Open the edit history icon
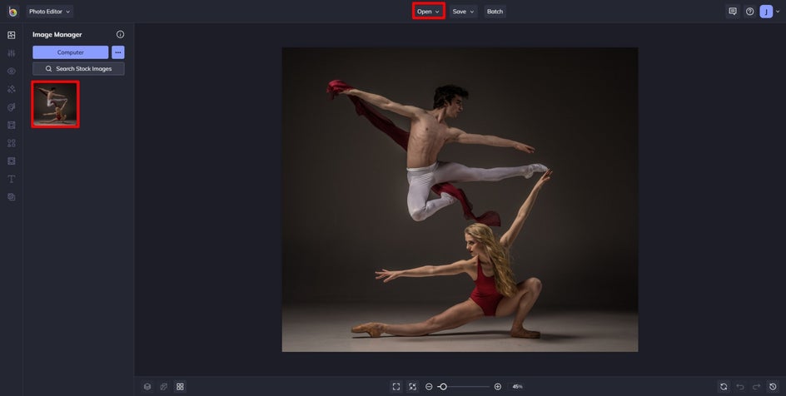 [773, 387]
